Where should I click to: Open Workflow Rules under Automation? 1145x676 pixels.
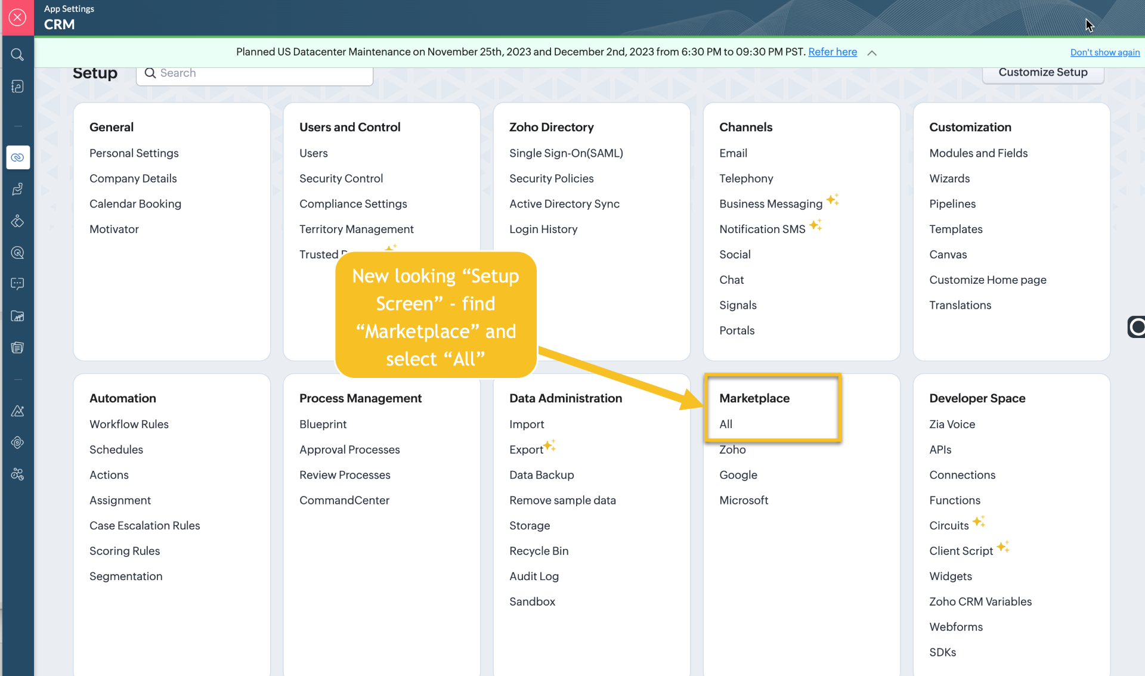click(x=129, y=424)
